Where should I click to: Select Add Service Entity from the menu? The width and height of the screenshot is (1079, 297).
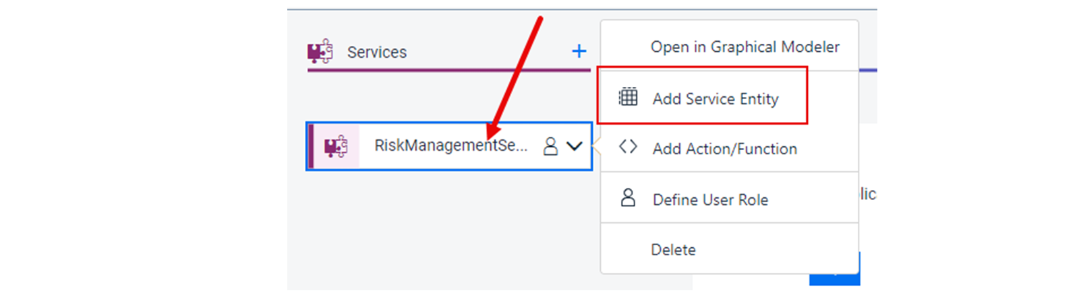tap(716, 99)
